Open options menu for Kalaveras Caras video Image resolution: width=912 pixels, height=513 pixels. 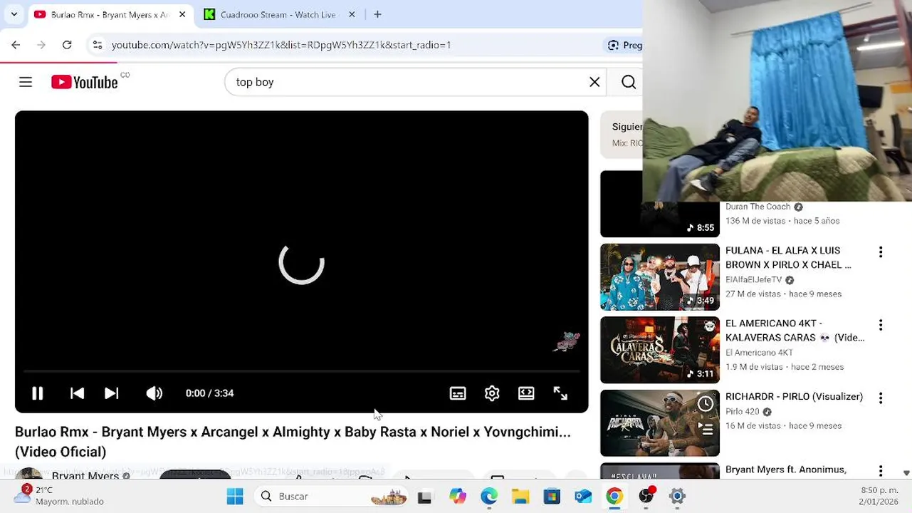881,325
